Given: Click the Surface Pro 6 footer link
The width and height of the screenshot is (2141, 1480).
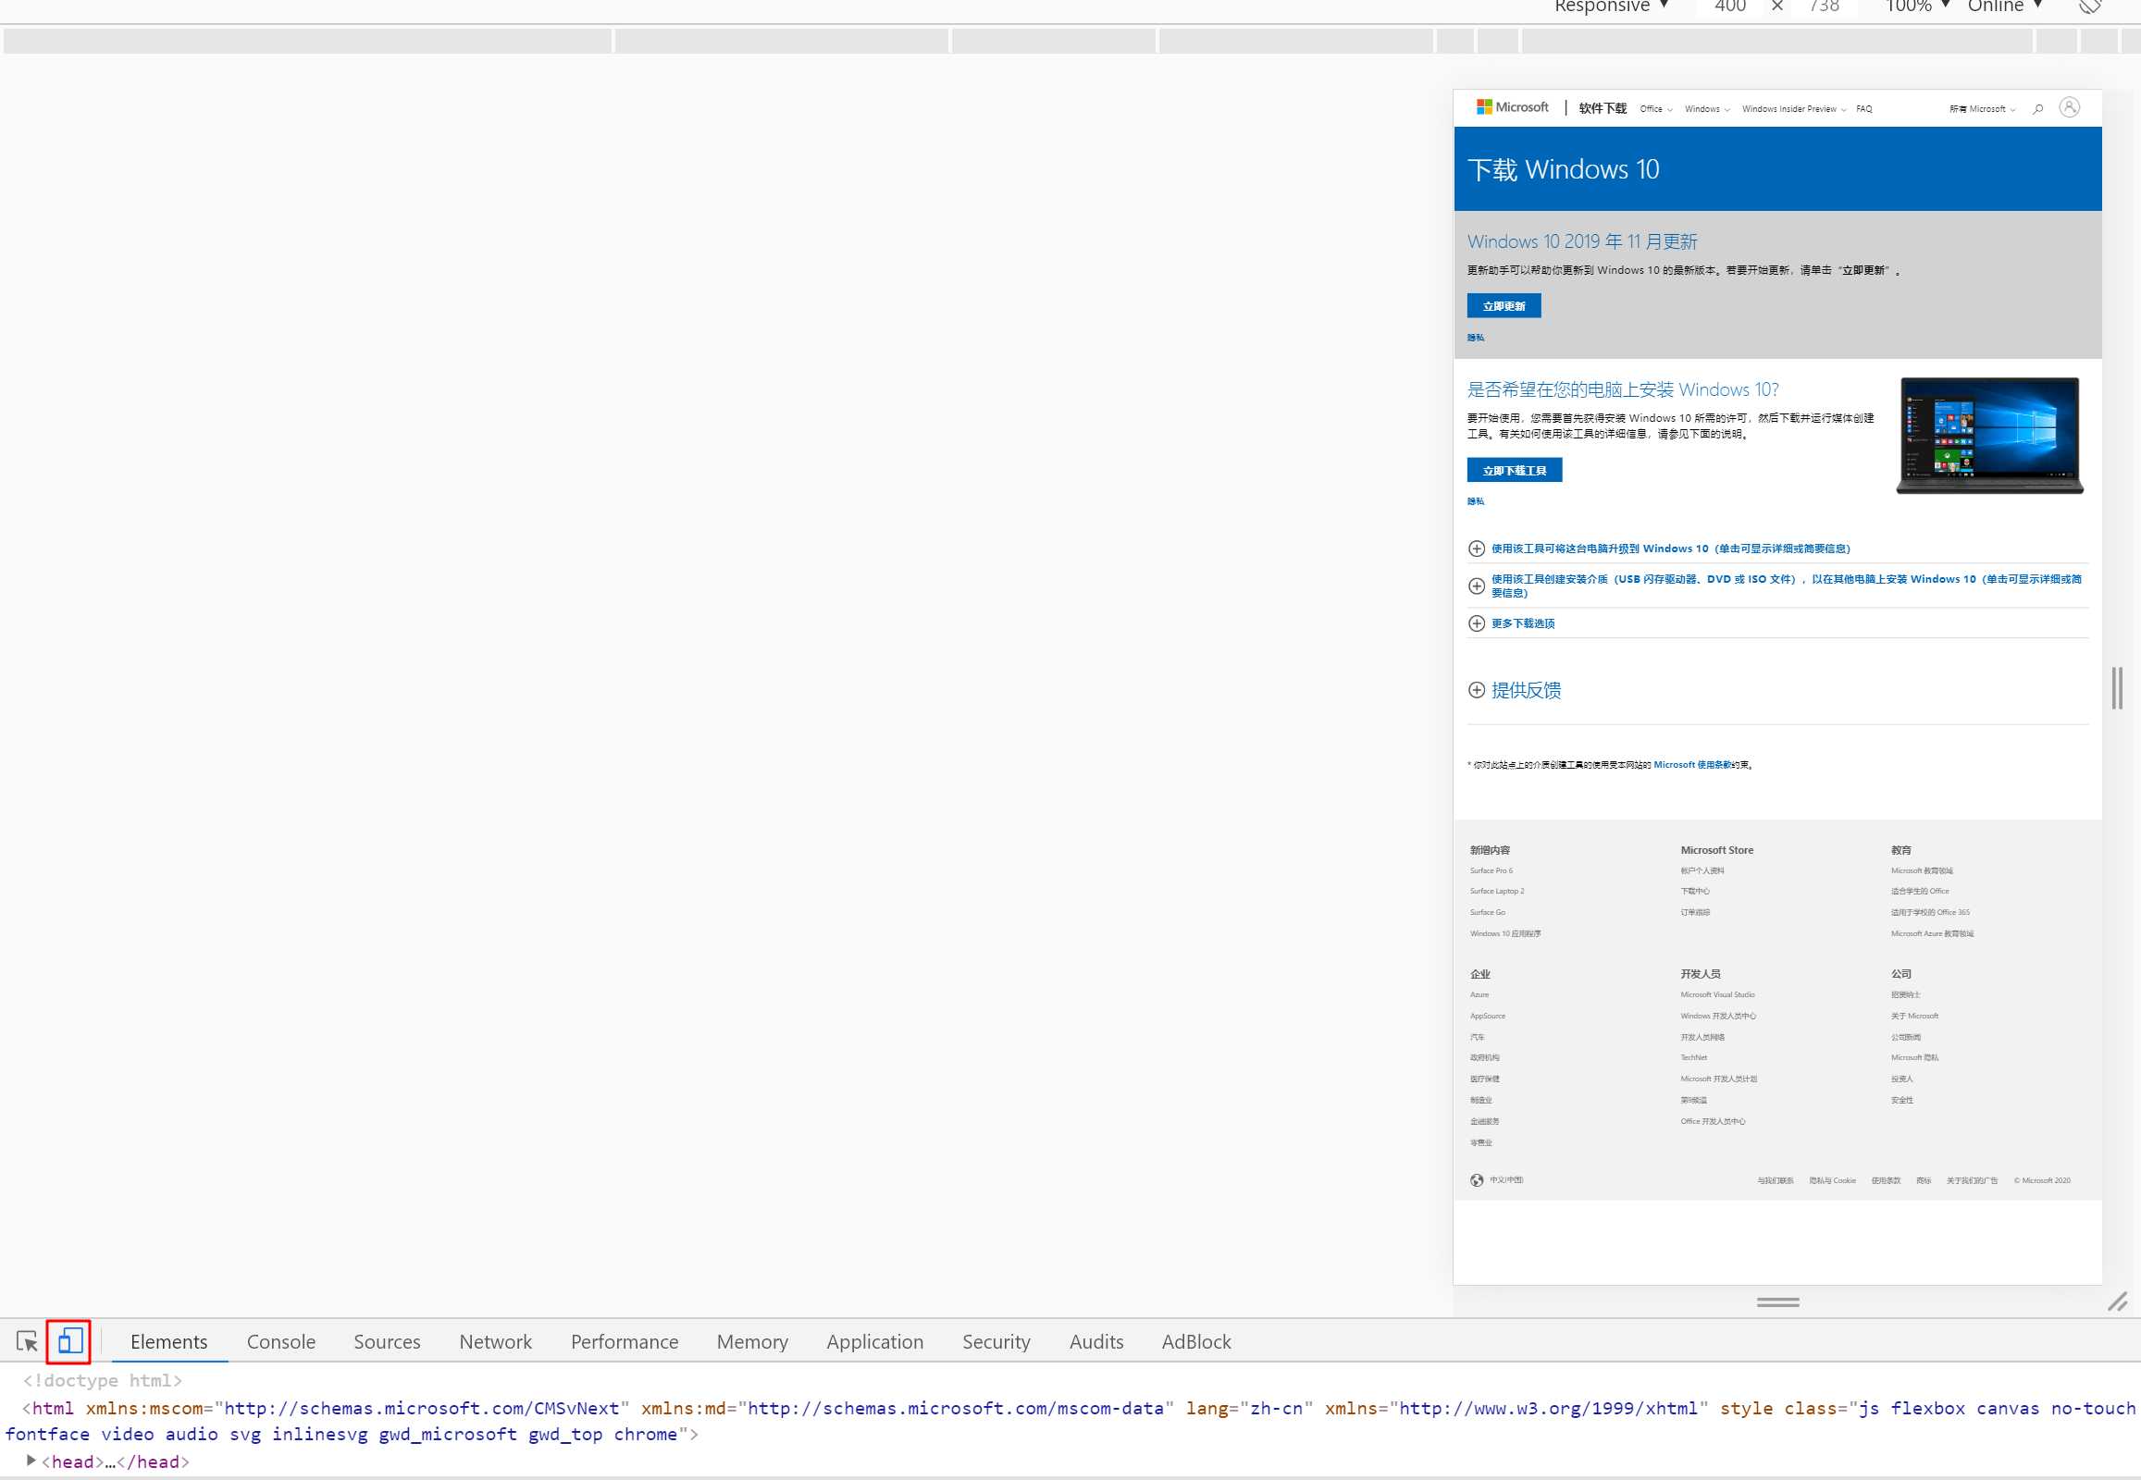Looking at the screenshot, I should 1491,870.
